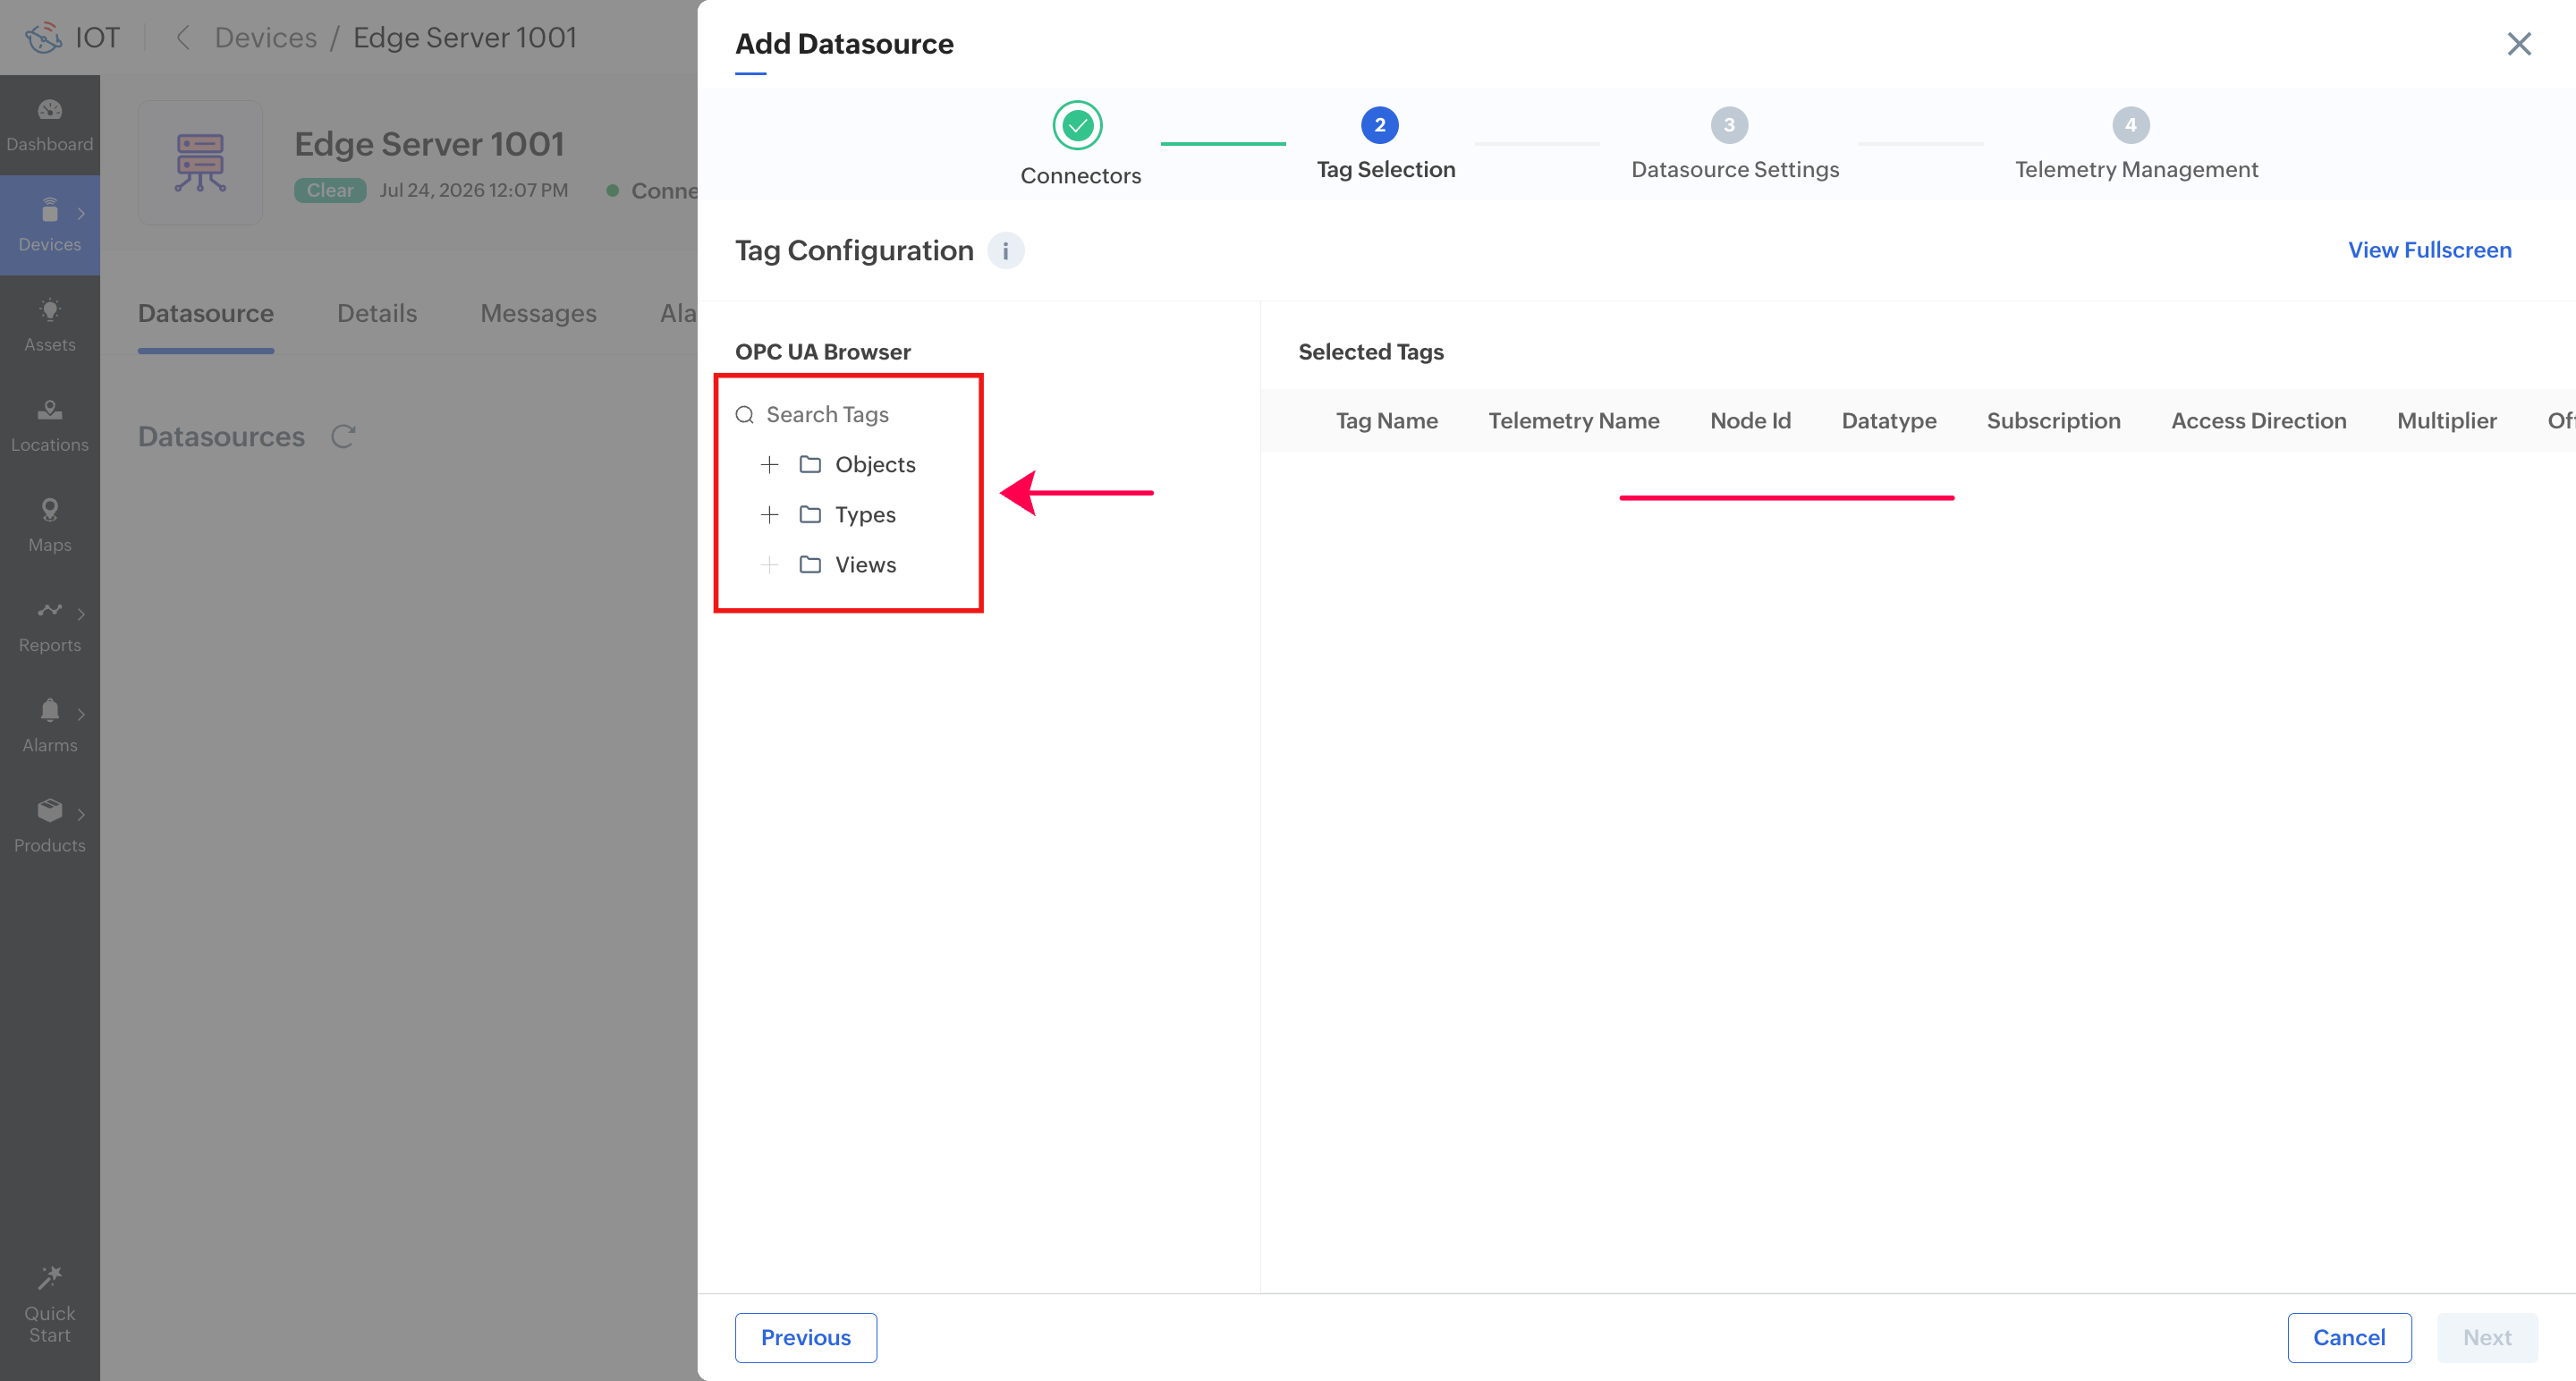Open the Locations sidebar section
Viewport: 2576px width, 1381px height.
(x=50, y=425)
